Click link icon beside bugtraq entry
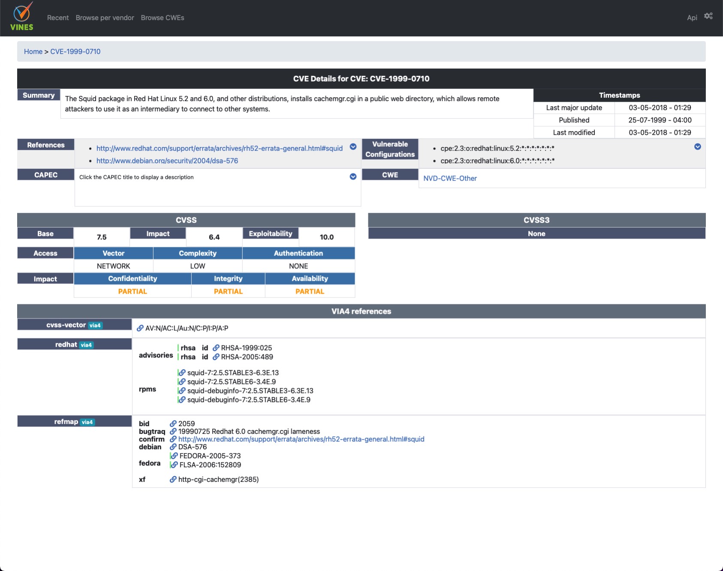Viewport: 723px width, 571px height. click(173, 431)
